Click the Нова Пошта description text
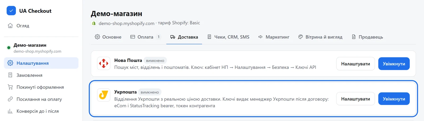This screenshot has width=424, height=121. (x=215, y=67)
